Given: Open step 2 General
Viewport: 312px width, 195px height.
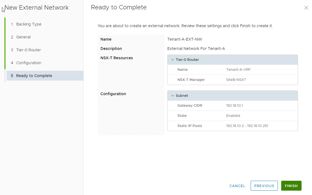Looking at the screenshot, I should [23, 37].
